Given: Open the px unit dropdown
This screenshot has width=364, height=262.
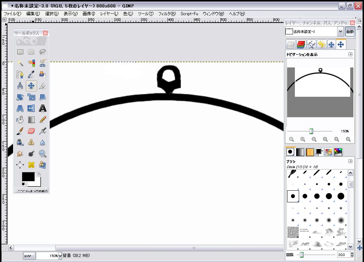Looking at the screenshot, I should [29, 256].
